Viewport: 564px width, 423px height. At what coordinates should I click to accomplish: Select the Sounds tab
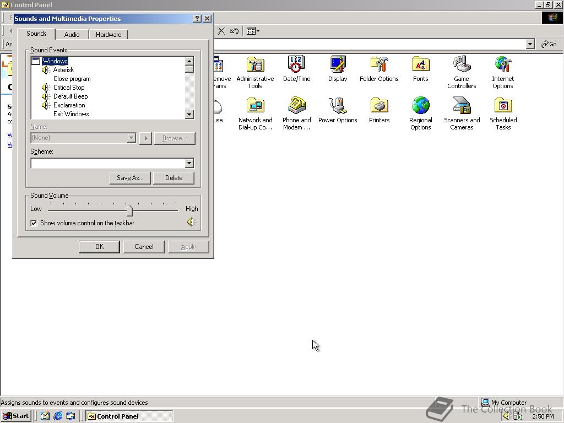coord(36,34)
